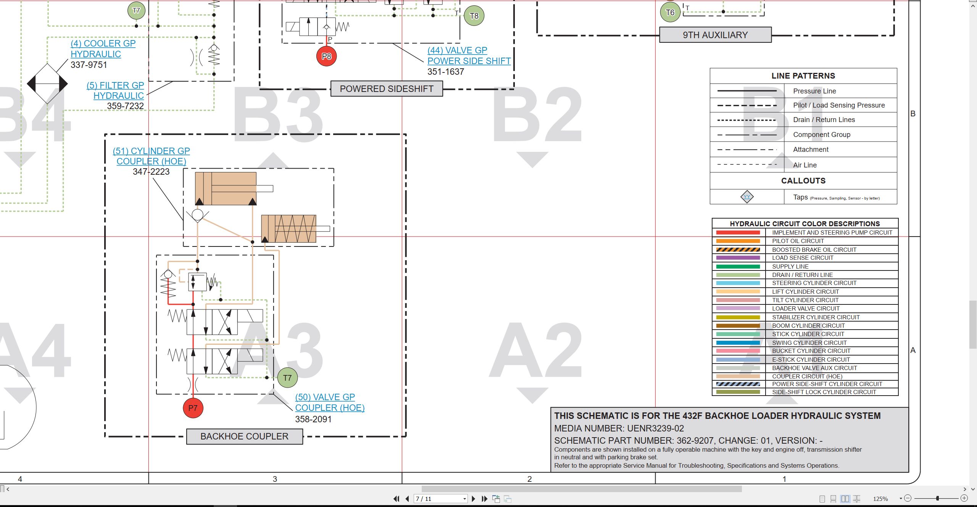The height and width of the screenshot is (507, 977).
Task: Click the 125% zoom level text
Action: click(x=880, y=499)
